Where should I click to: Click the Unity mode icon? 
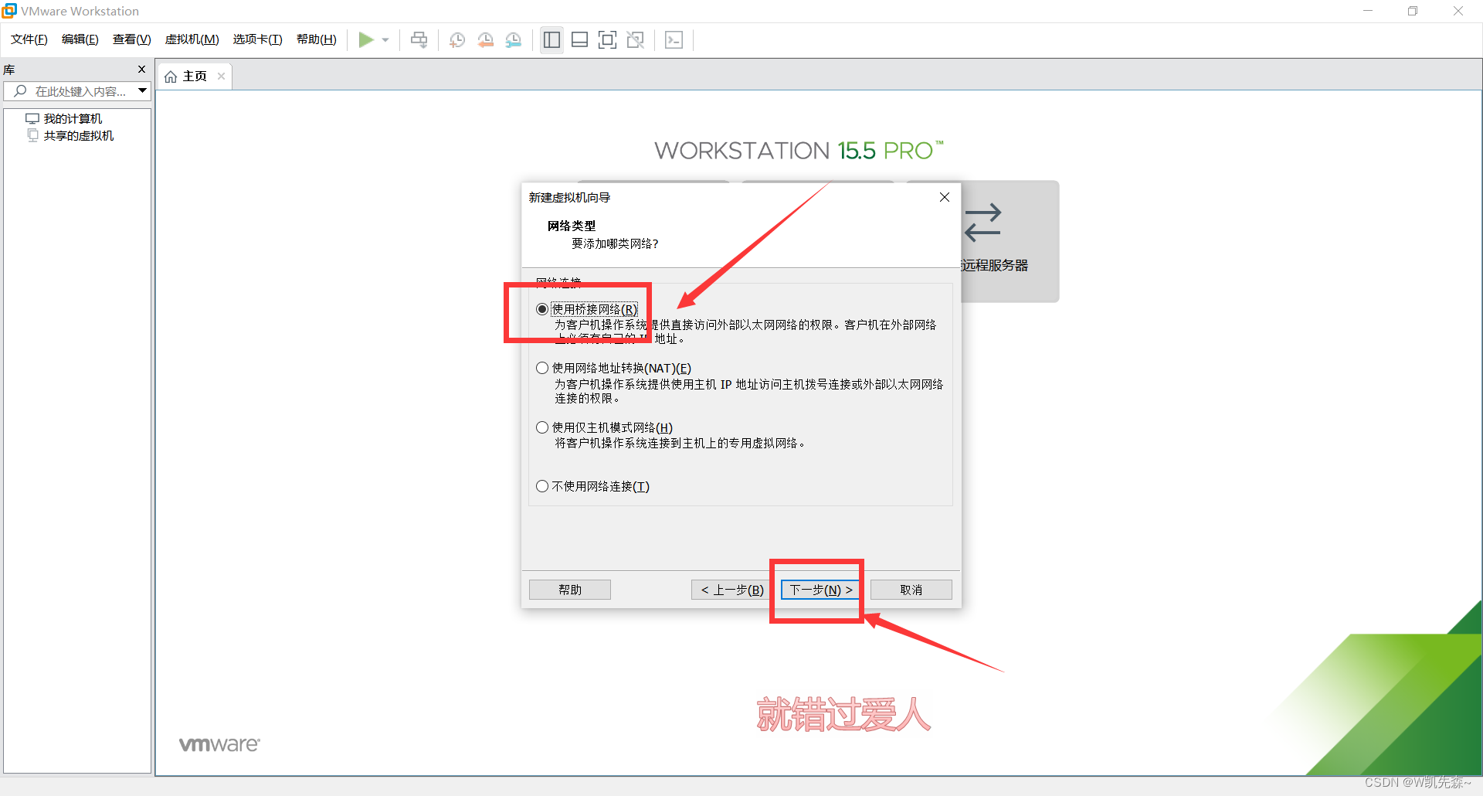click(x=636, y=39)
